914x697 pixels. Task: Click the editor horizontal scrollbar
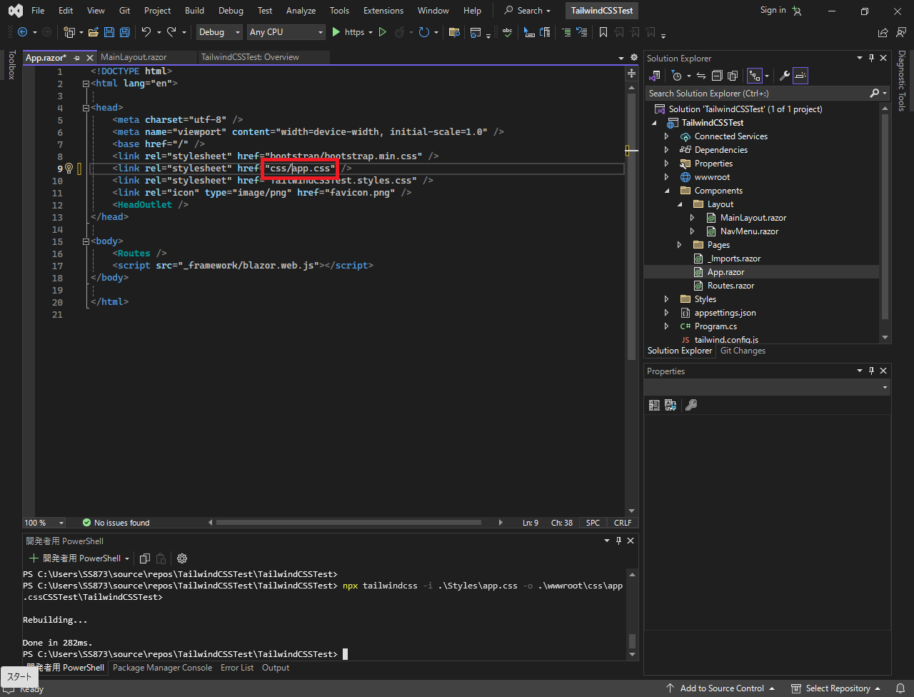point(348,523)
